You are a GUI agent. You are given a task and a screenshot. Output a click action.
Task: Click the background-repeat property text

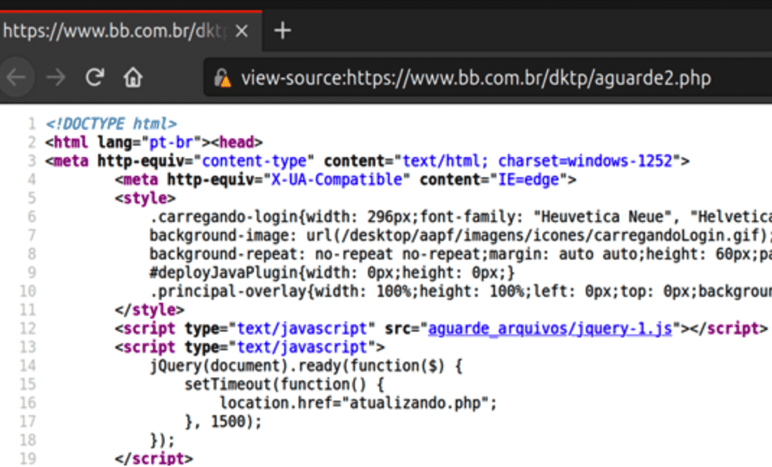pyautogui.click(x=224, y=254)
